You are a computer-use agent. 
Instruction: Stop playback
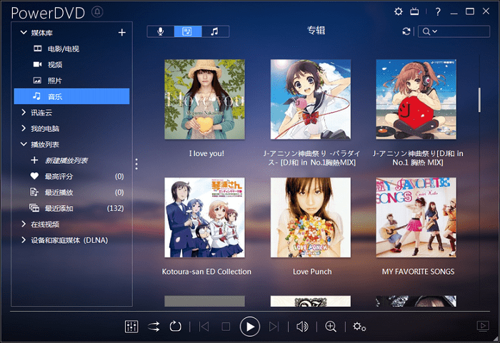[226, 327]
